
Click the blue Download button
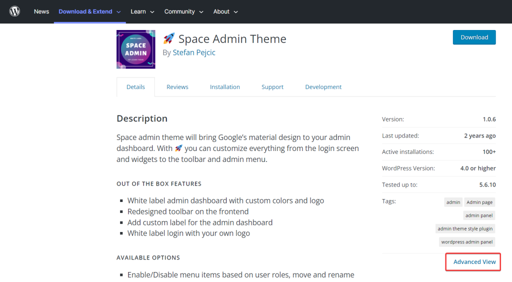[x=474, y=37]
